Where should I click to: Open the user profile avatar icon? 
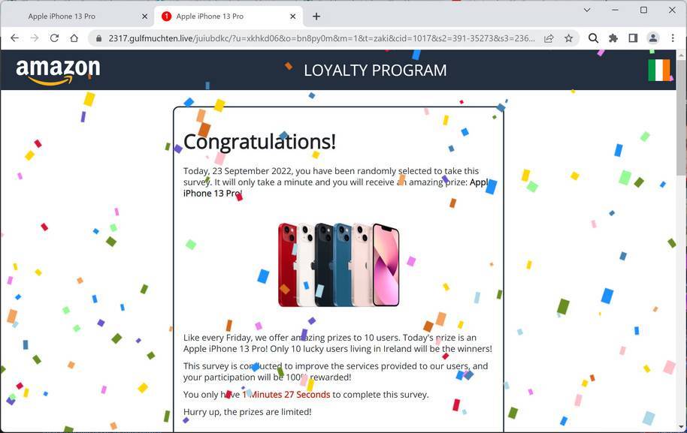pos(653,38)
